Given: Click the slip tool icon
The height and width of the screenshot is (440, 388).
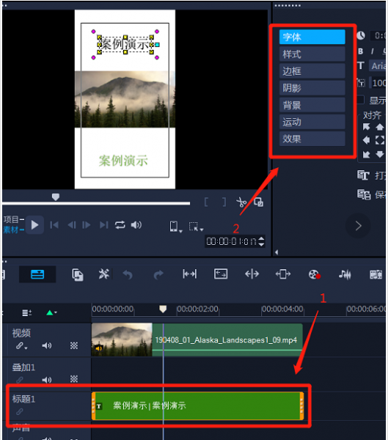Looking at the screenshot, I should [189, 274].
